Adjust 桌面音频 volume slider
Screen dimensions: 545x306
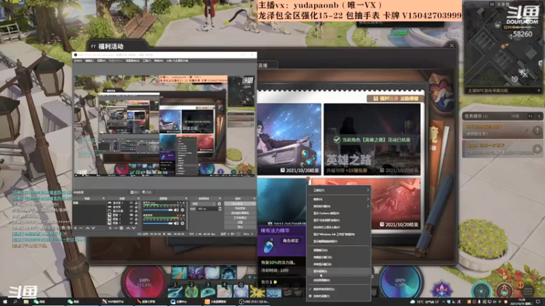(158, 224)
